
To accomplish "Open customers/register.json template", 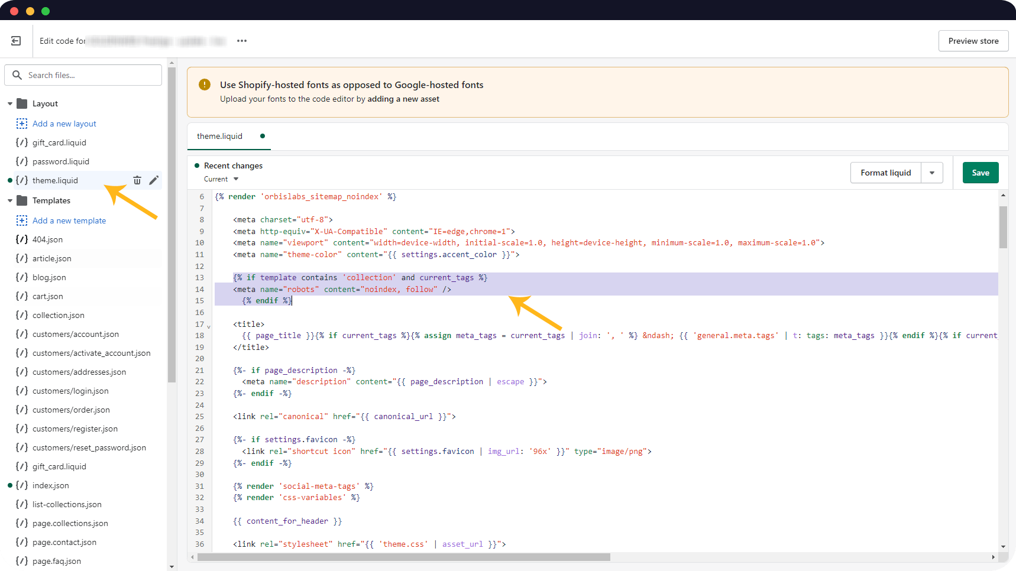I will pyautogui.click(x=75, y=429).
